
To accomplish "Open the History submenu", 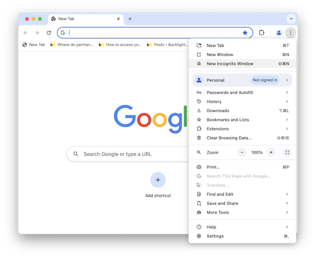I will [242, 102].
